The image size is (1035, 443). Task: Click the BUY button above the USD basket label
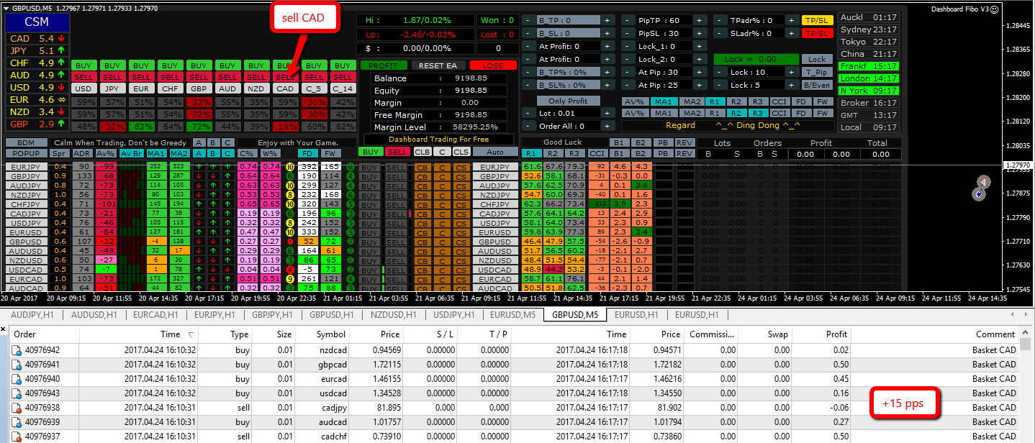(x=84, y=65)
